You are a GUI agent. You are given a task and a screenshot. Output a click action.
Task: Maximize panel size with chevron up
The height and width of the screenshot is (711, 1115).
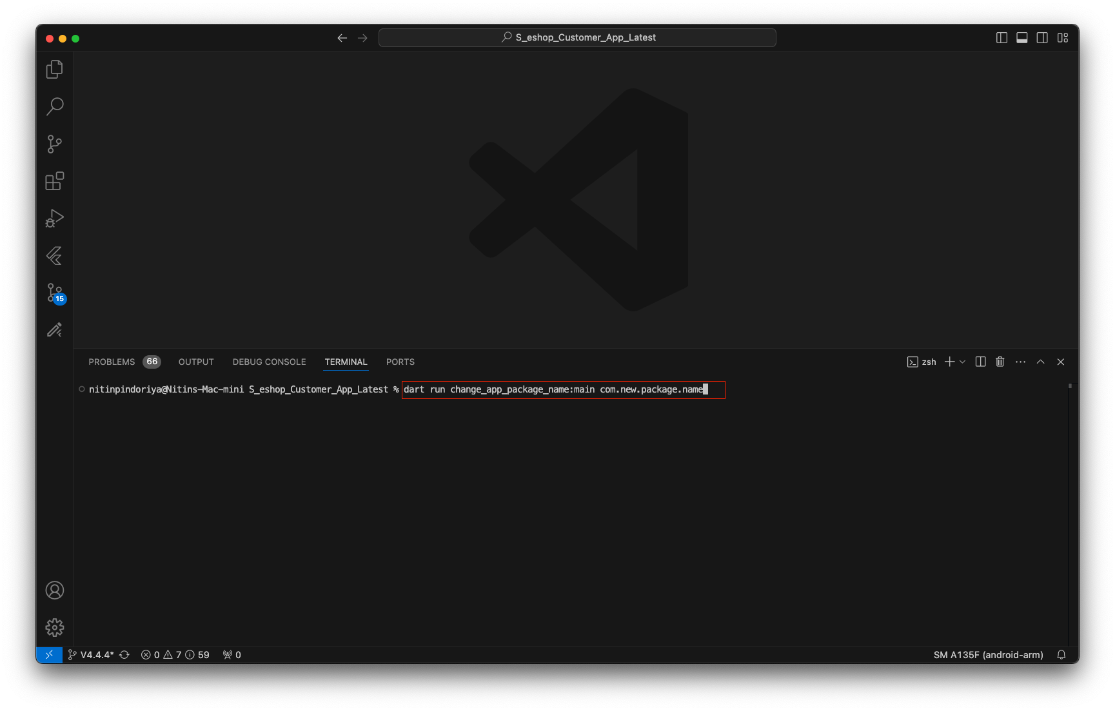[1040, 362]
